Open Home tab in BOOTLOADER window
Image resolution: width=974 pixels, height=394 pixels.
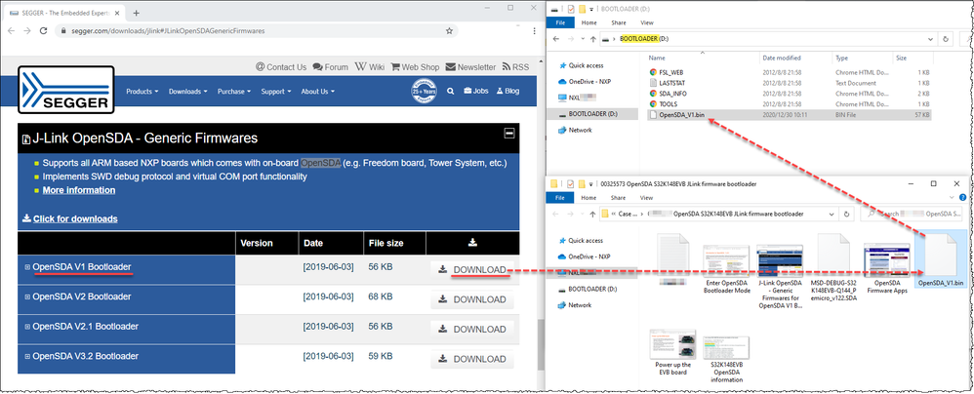(588, 23)
